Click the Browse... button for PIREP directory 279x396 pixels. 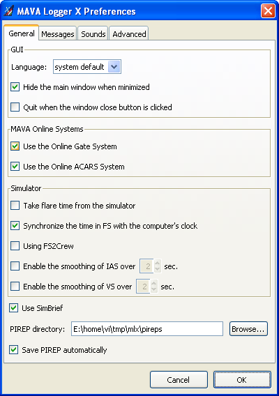pos(248,329)
